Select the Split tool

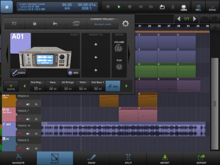pos(128,159)
